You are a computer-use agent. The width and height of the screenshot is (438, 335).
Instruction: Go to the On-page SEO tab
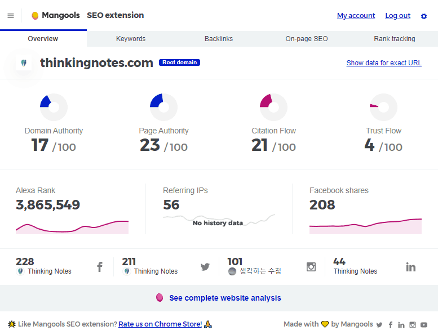(x=307, y=39)
